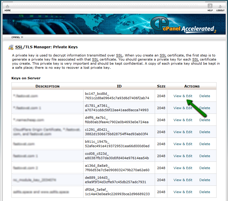The width and height of the screenshot is (228, 201).
Task: View & Edit the de889_164d3 key
Action: point(183,180)
